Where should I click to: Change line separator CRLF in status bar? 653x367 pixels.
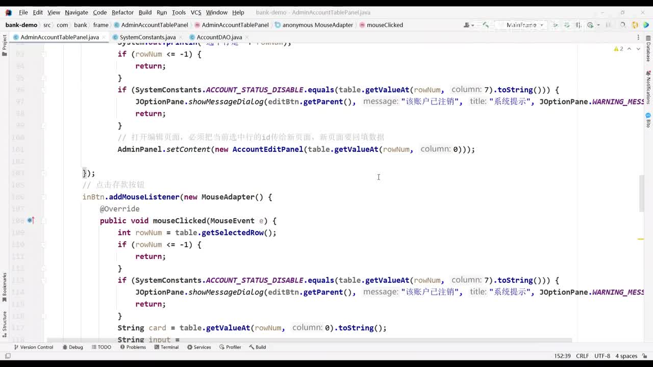coord(583,356)
